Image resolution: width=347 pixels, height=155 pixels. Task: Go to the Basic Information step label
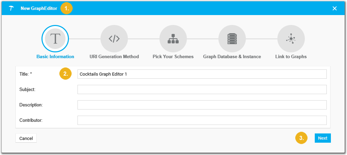point(55,56)
